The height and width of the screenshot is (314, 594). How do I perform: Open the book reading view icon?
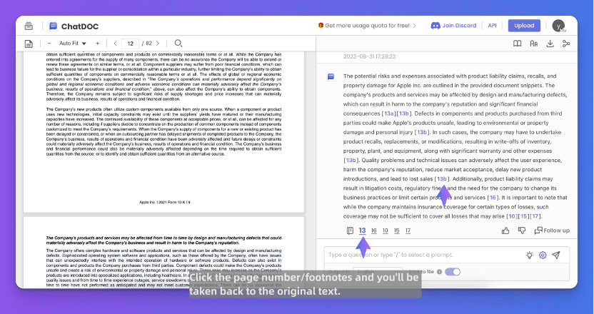point(518,44)
